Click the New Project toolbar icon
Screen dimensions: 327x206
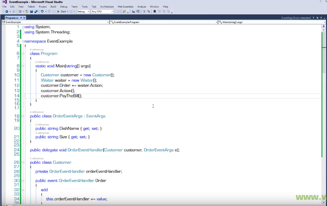pos(20,12)
